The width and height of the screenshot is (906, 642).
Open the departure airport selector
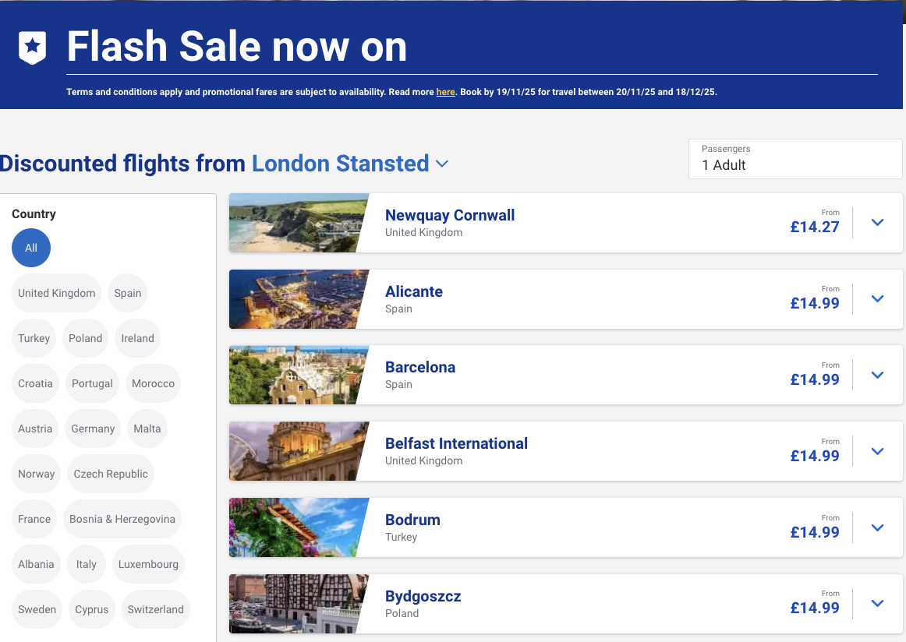pyautogui.click(x=340, y=164)
